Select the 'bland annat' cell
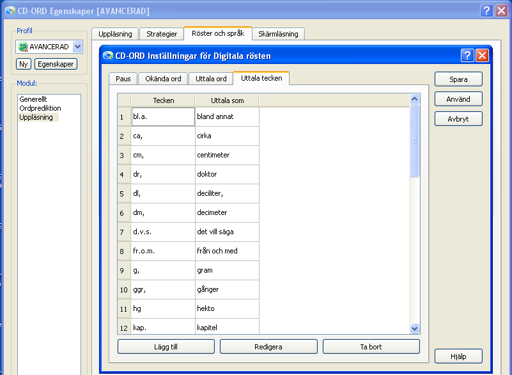The image size is (512, 375). (228, 116)
